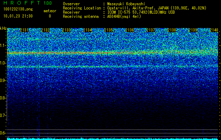This screenshot has width=221, height=140.
Task: Click time marker 2135
Action: click(x=109, y=30)
